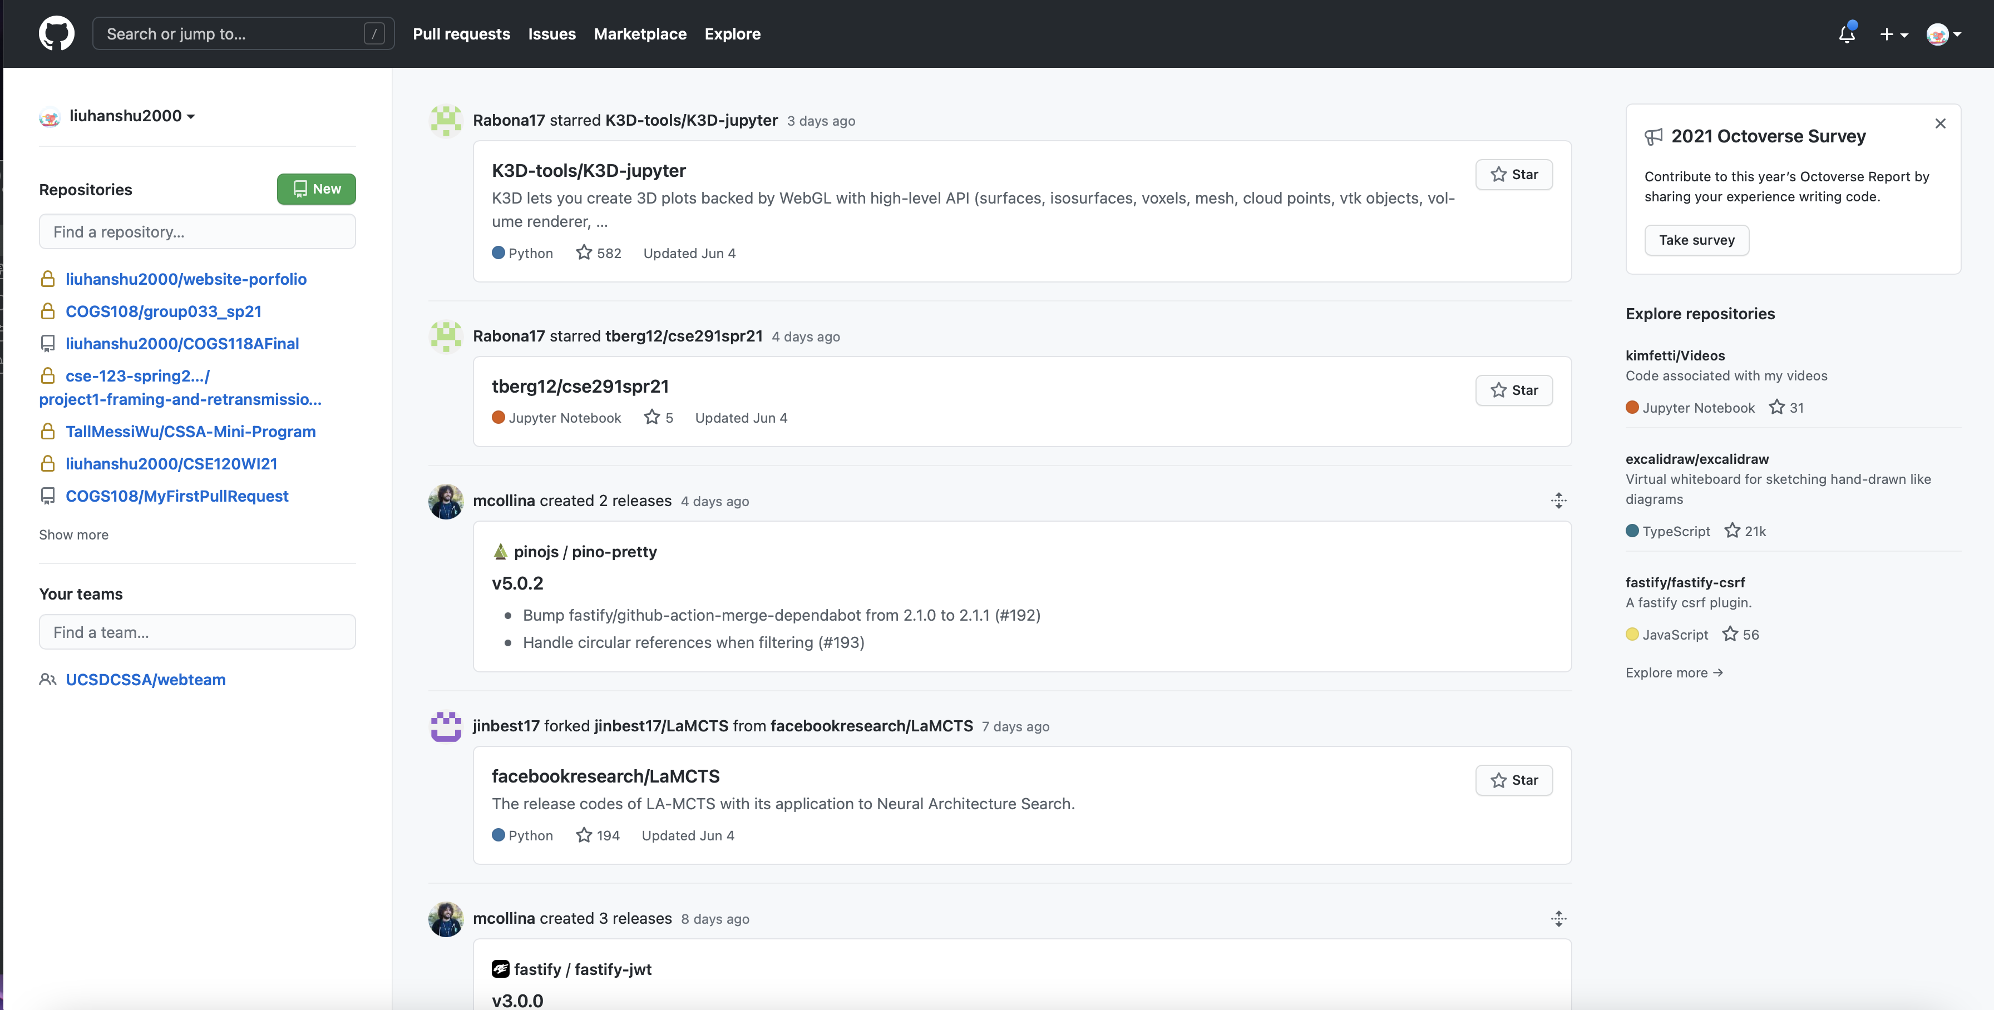Open the K3D-tools/K3D-jupyter card title
This screenshot has height=1010, width=1994.
coord(589,170)
